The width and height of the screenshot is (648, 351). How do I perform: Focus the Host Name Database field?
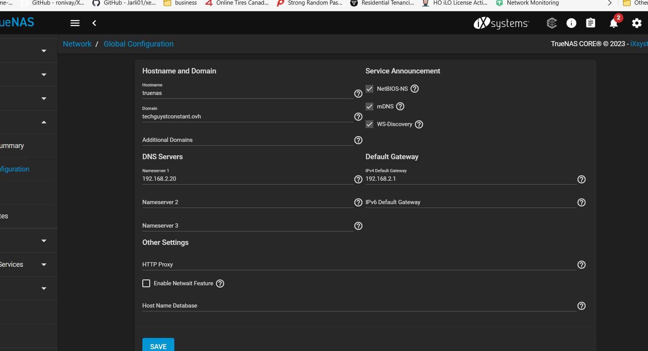pyautogui.click(x=359, y=306)
